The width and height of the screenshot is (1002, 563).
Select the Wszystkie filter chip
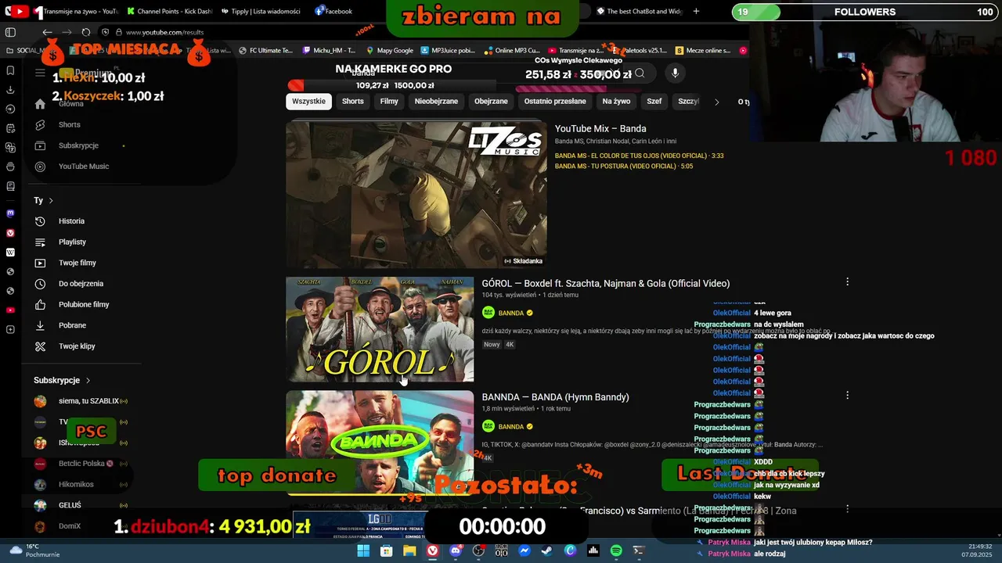308,101
